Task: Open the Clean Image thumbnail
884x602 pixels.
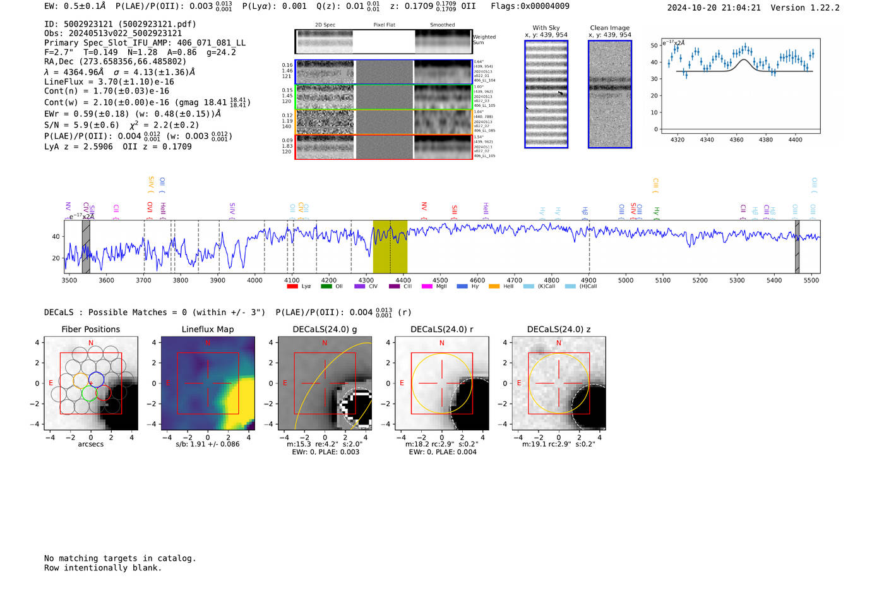Action: 609,94
